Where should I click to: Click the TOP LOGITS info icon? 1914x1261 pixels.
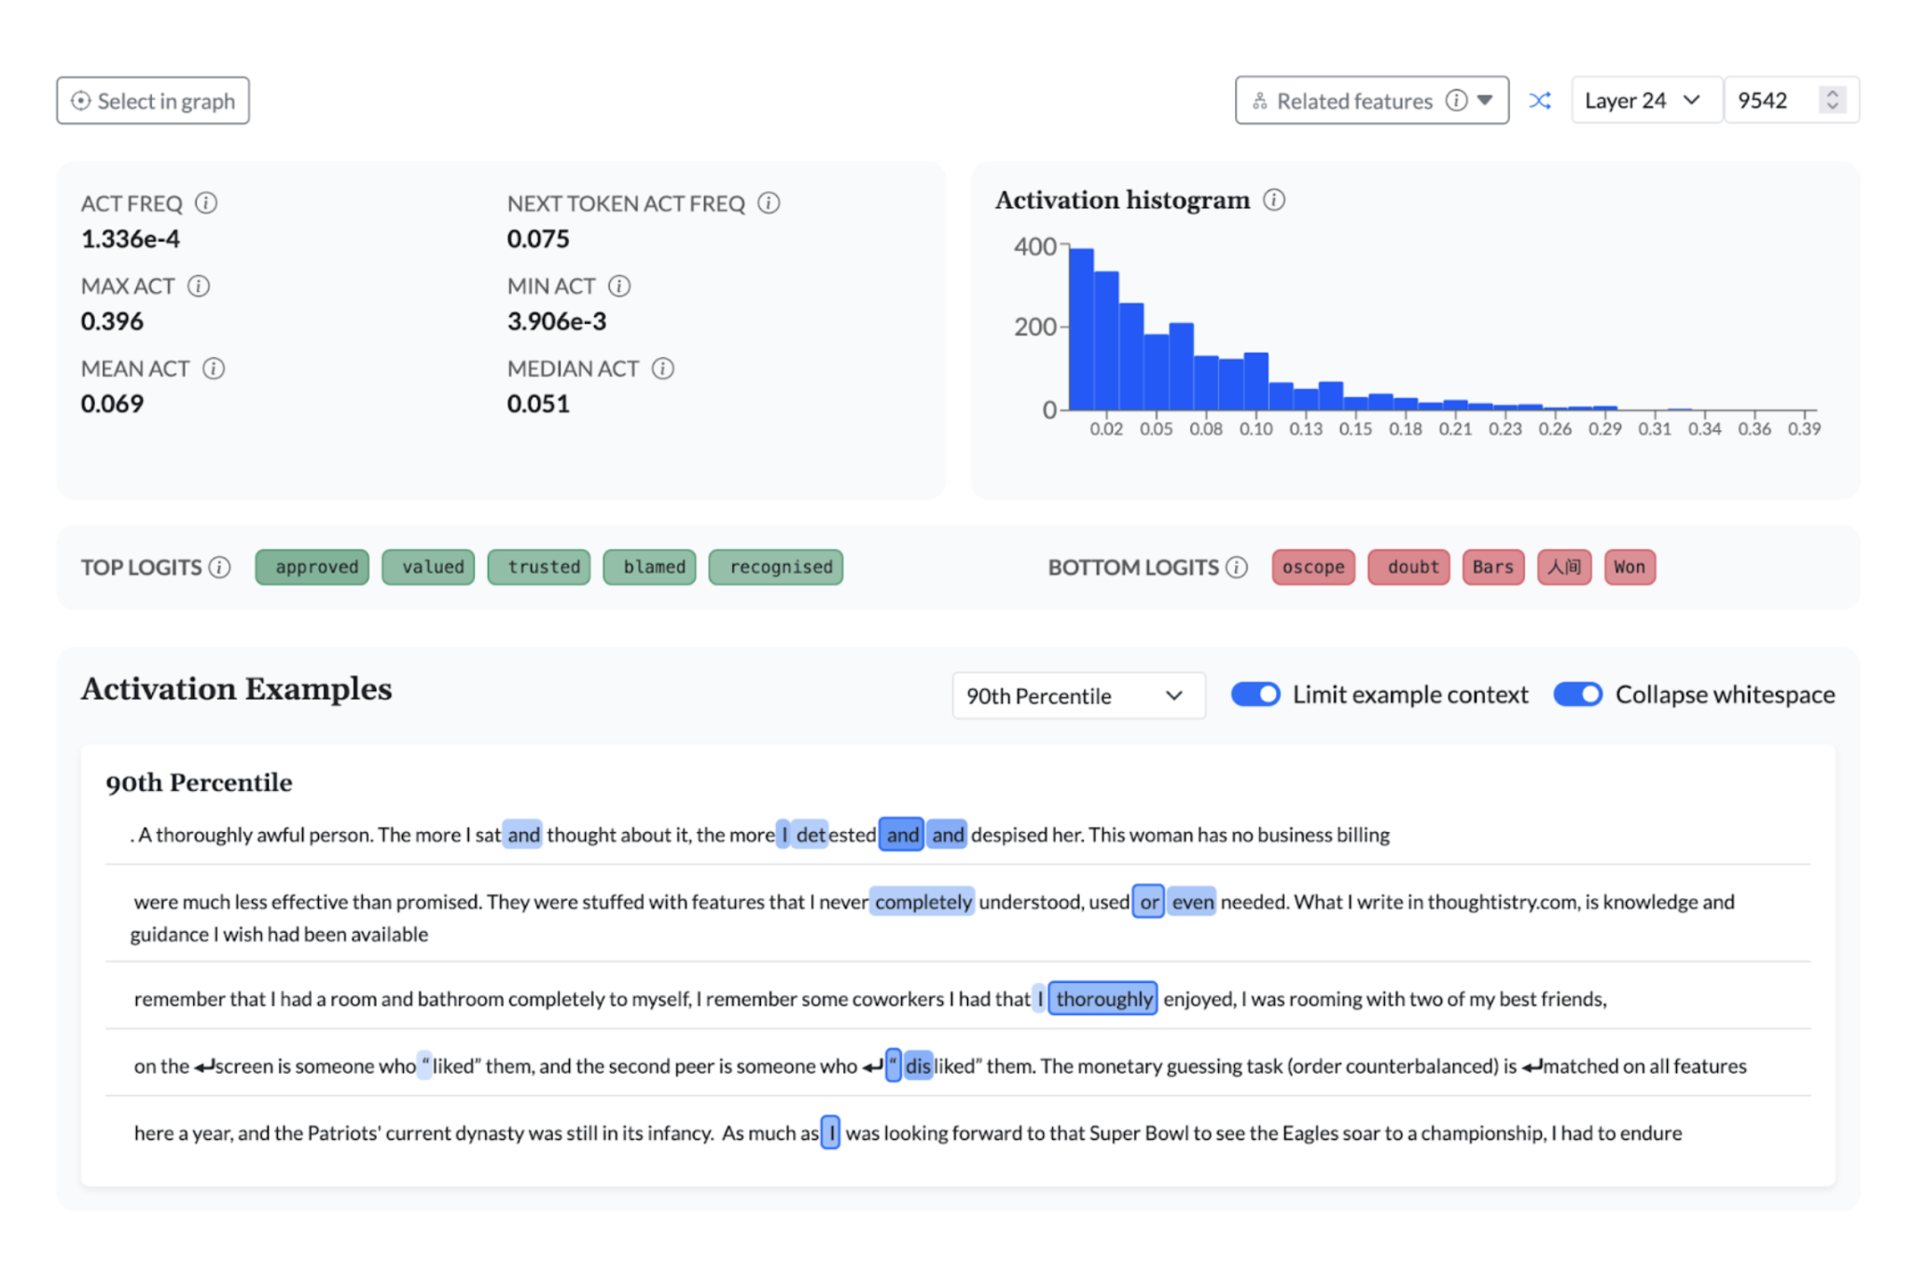click(220, 567)
